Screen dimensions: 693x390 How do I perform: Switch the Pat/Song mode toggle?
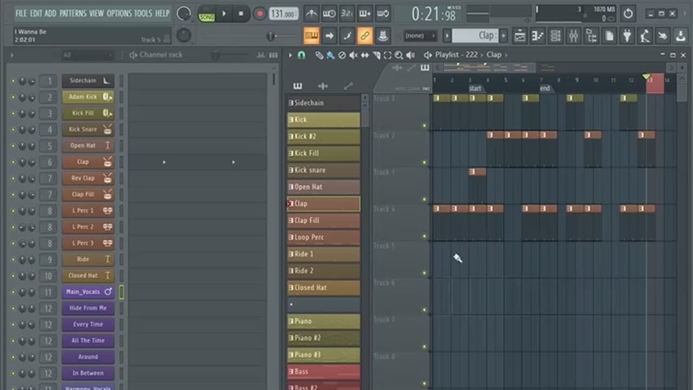[206, 14]
